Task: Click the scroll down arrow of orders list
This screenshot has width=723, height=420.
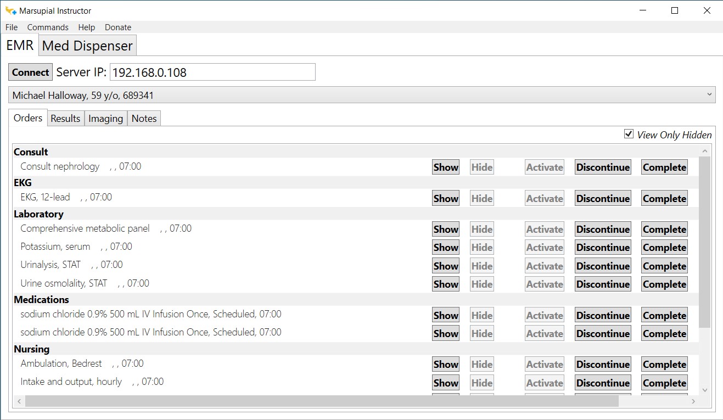Action: (x=705, y=390)
